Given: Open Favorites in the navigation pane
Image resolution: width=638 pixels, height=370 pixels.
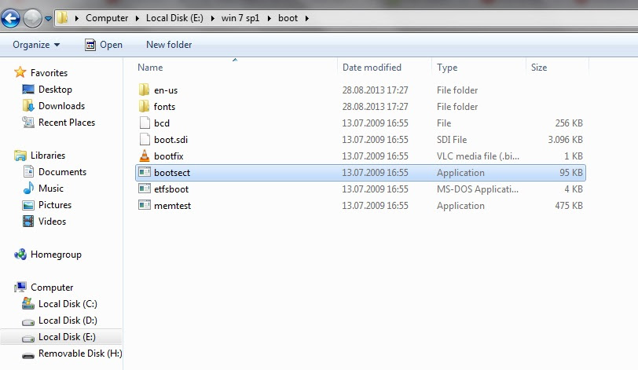Looking at the screenshot, I should tap(49, 73).
